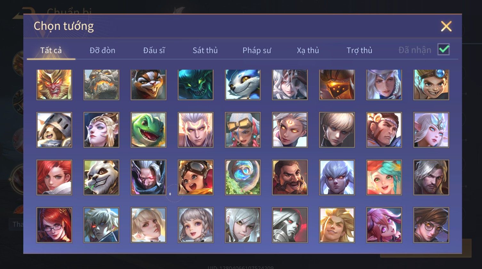Choose the dark green monster with glowing eyes
Viewport: 482px width, 269px height.
[196, 85]
